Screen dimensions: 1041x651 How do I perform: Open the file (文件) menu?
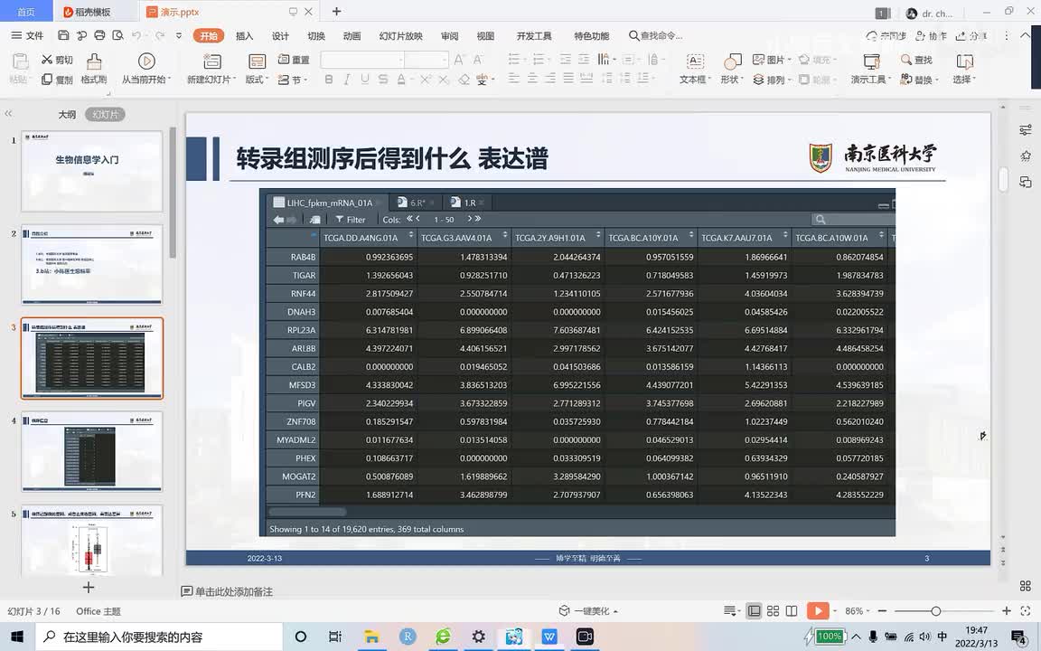tap(27, 35)
